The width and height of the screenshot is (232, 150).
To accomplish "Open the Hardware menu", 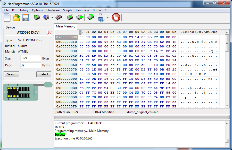I will tap(53, 10).
